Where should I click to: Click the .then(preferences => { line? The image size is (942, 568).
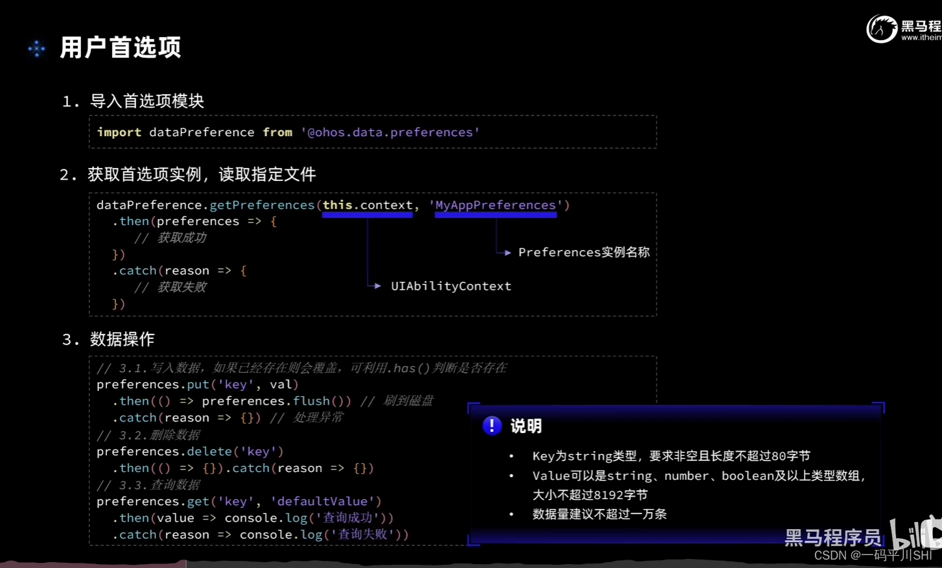[x=194, y=221]
